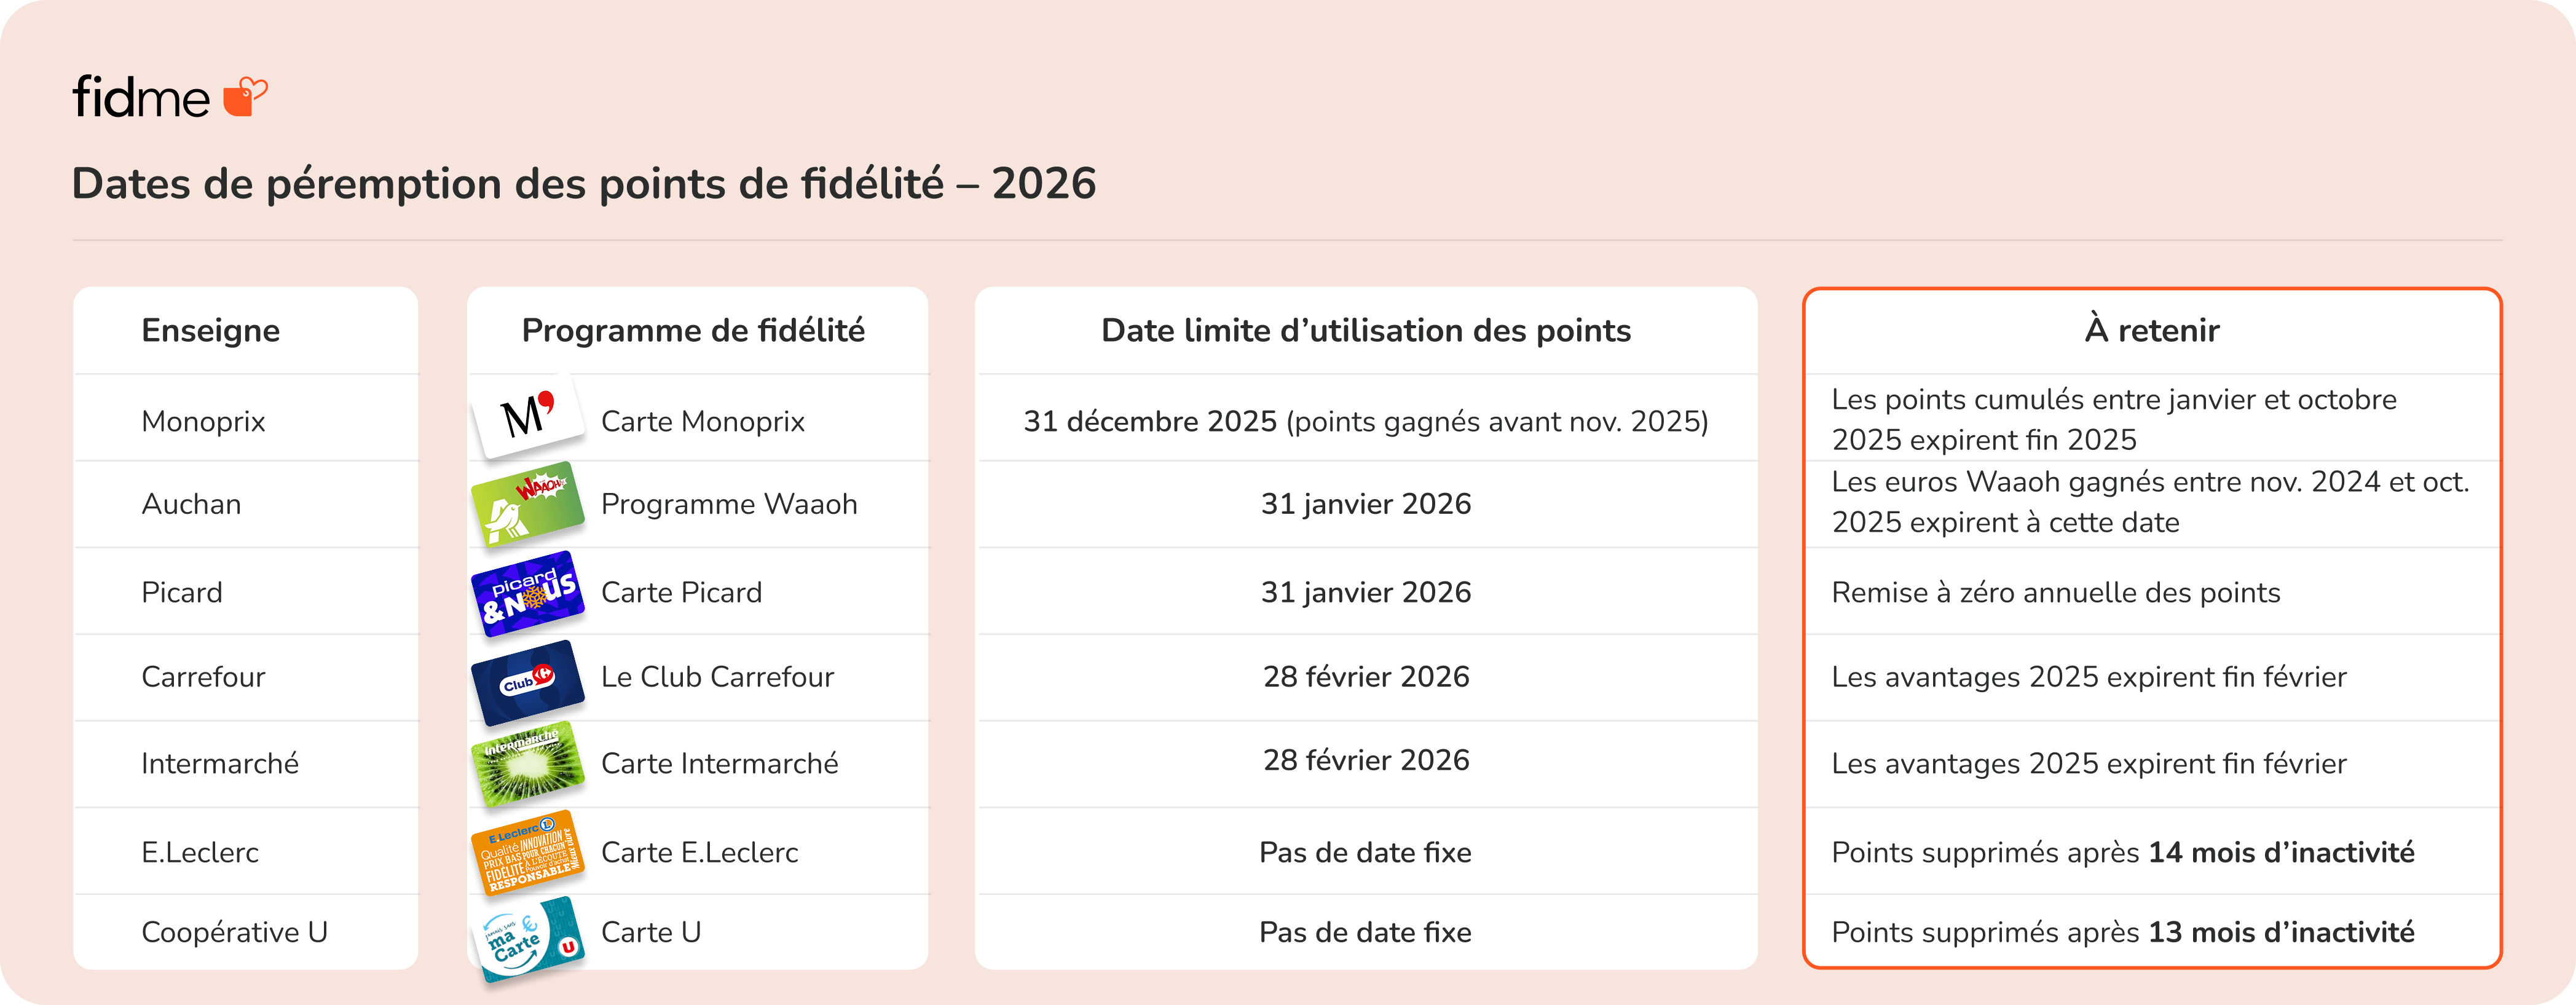Select the Date limite d'utilisation header
This screenshot has height=1005, width=2576.
tap(1365, 331)
